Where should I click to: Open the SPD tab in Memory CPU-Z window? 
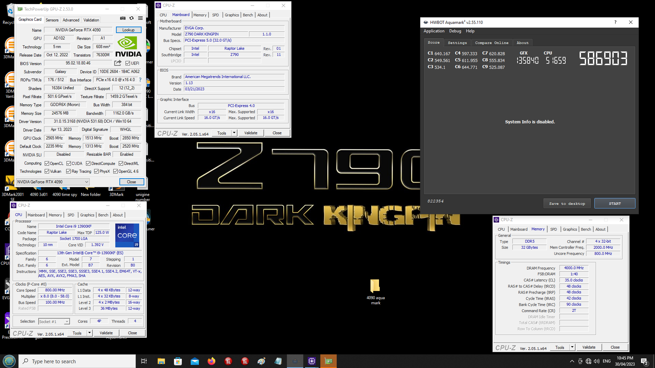click(553, 229)
